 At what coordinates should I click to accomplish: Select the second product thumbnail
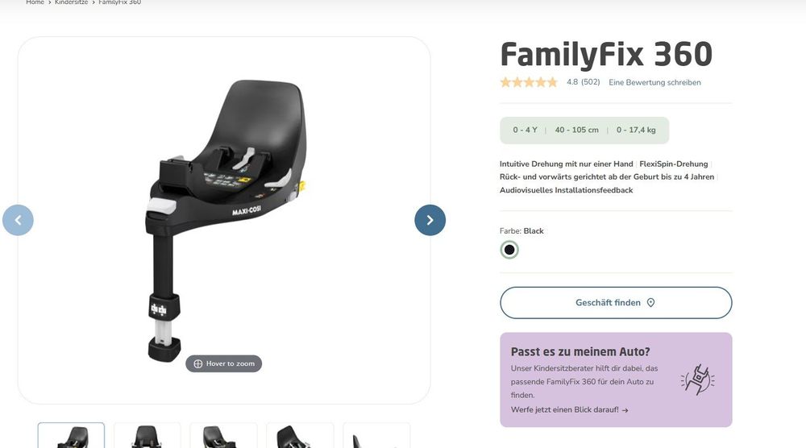click(x=147, y=435)
